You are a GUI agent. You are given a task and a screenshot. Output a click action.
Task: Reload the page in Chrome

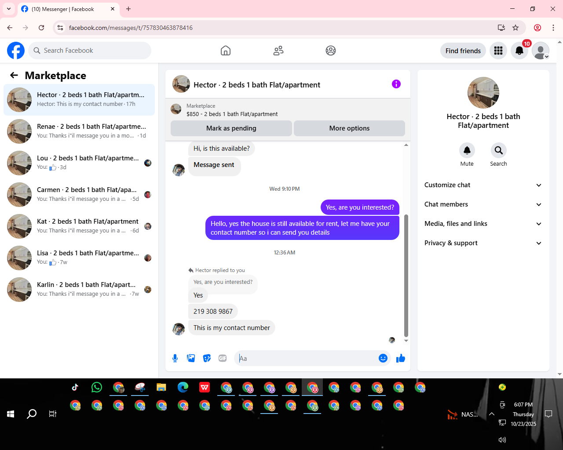[41, 28]
